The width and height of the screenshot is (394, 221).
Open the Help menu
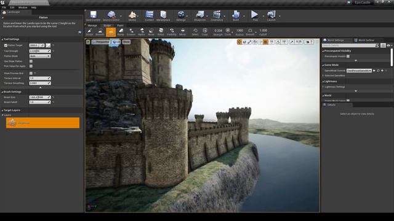(34, 7)
